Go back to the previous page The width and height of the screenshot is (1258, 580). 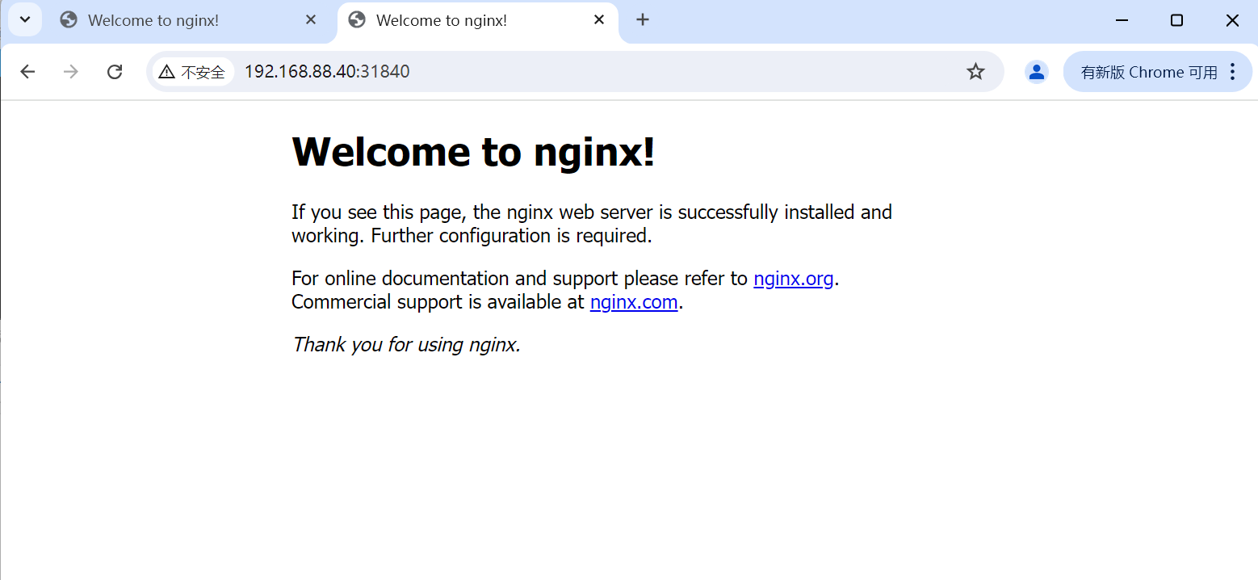[x=27, y=72]
